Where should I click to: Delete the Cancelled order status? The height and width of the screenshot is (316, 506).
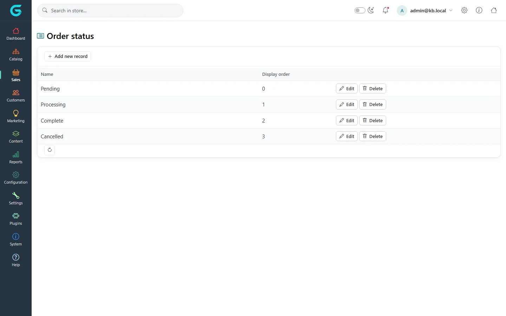point(372,136)
